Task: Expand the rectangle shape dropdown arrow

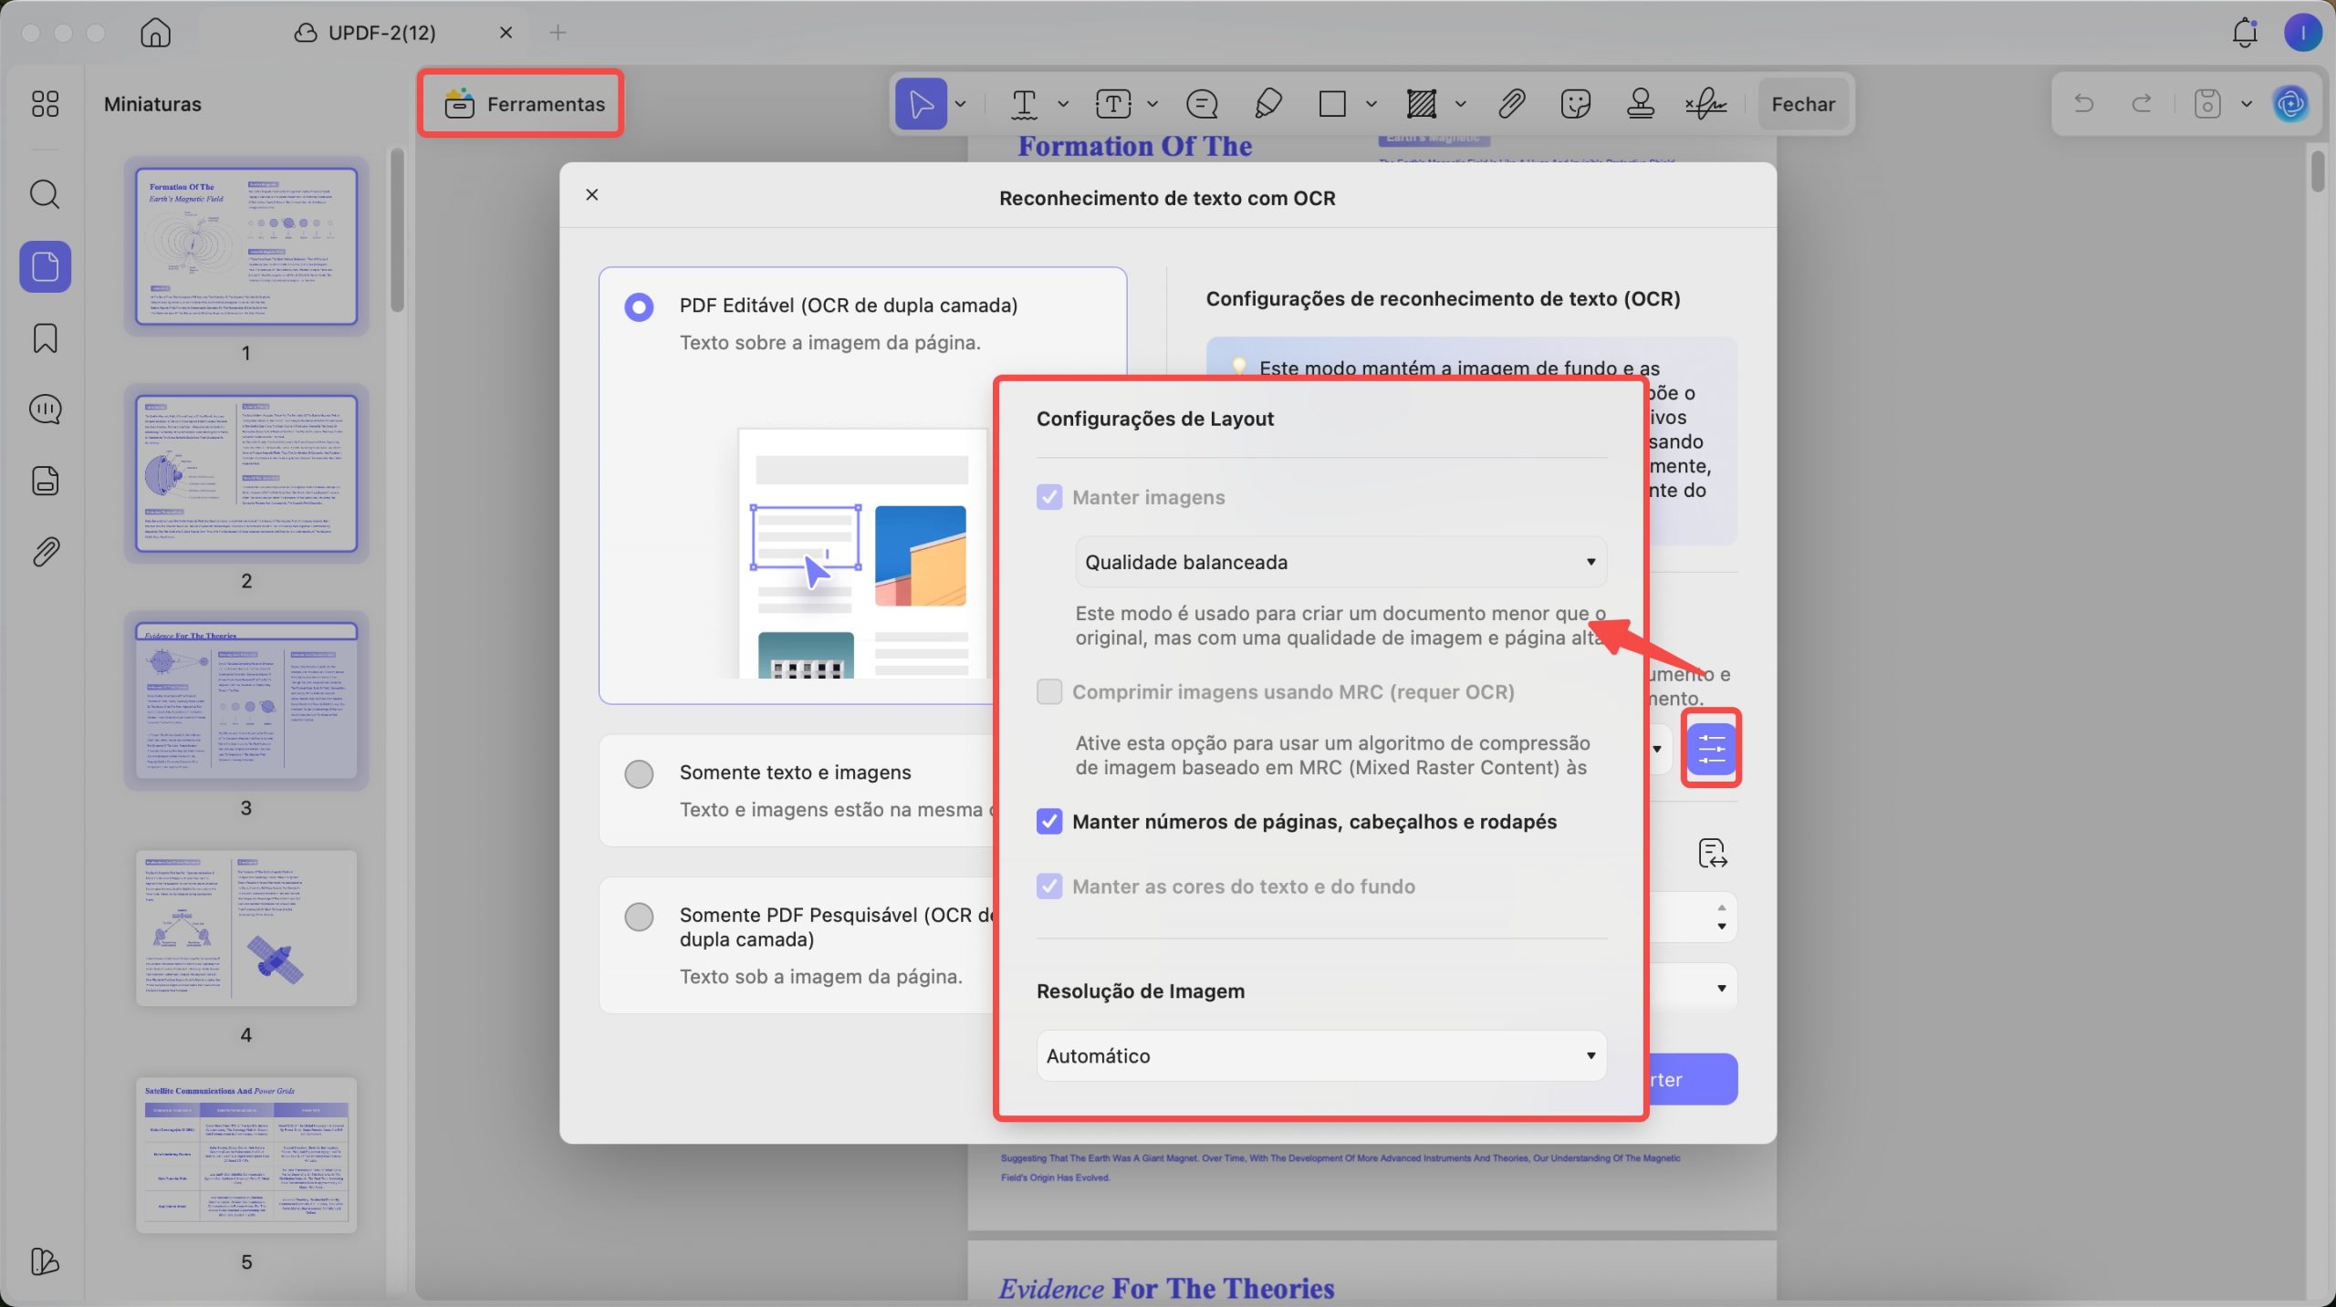Action: (1371, 104)
